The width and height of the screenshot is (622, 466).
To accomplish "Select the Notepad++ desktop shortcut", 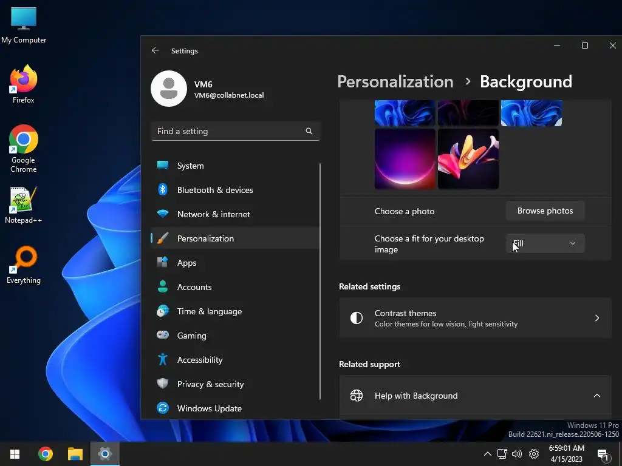I will pos(24,205).
